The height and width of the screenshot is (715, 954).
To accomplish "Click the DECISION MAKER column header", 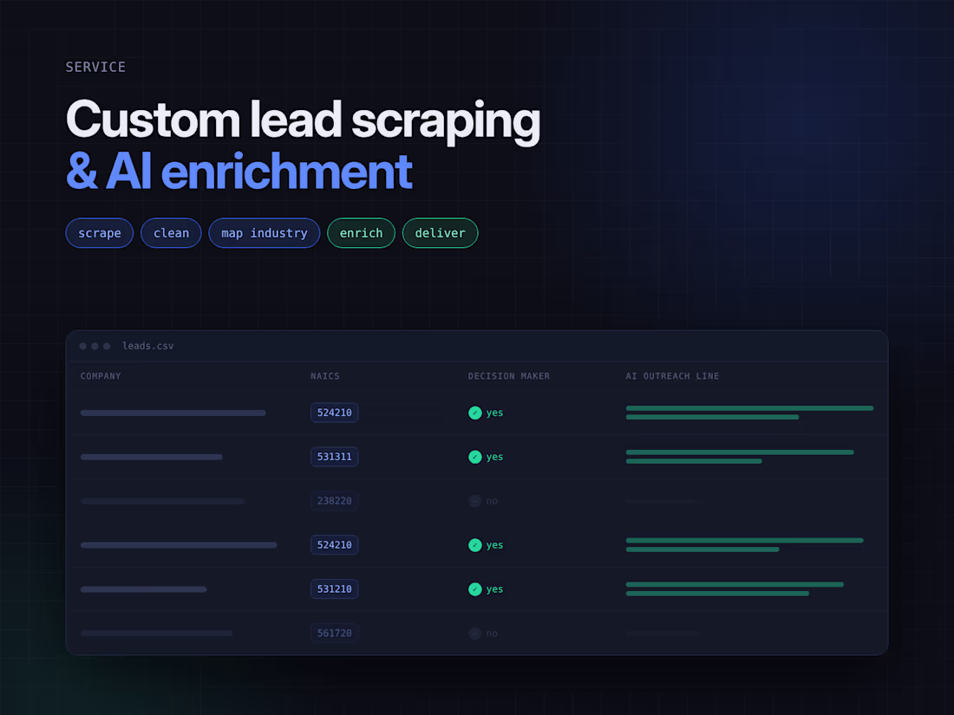I will coord(508,376).
